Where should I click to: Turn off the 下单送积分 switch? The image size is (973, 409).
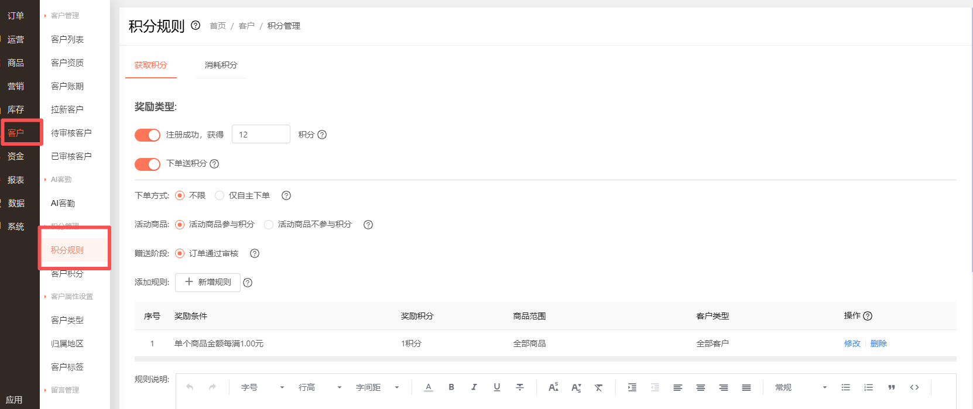148,164
